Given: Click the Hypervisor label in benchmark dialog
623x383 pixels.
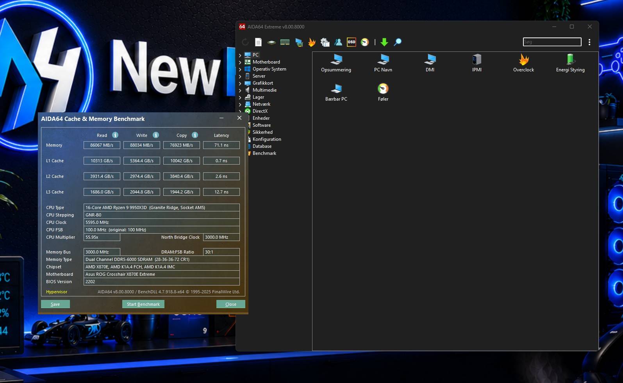Looking at the screenshot, I should pos(57,292).
